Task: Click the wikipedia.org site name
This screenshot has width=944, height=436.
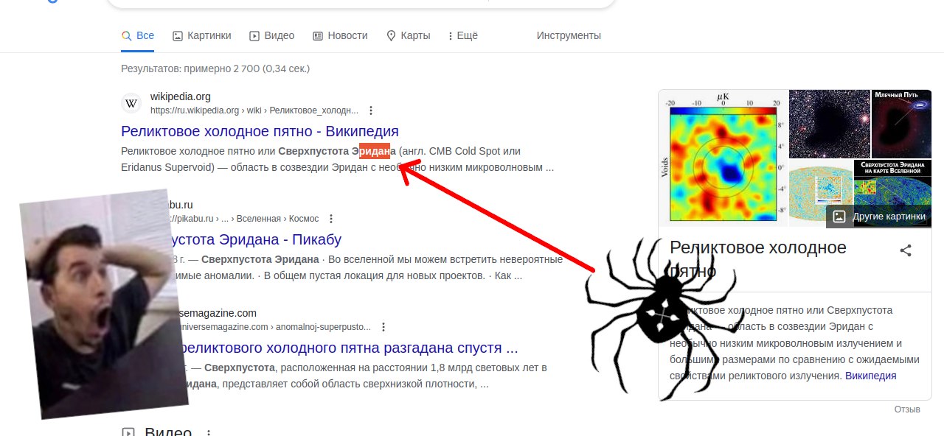Action: pos(181,96)
